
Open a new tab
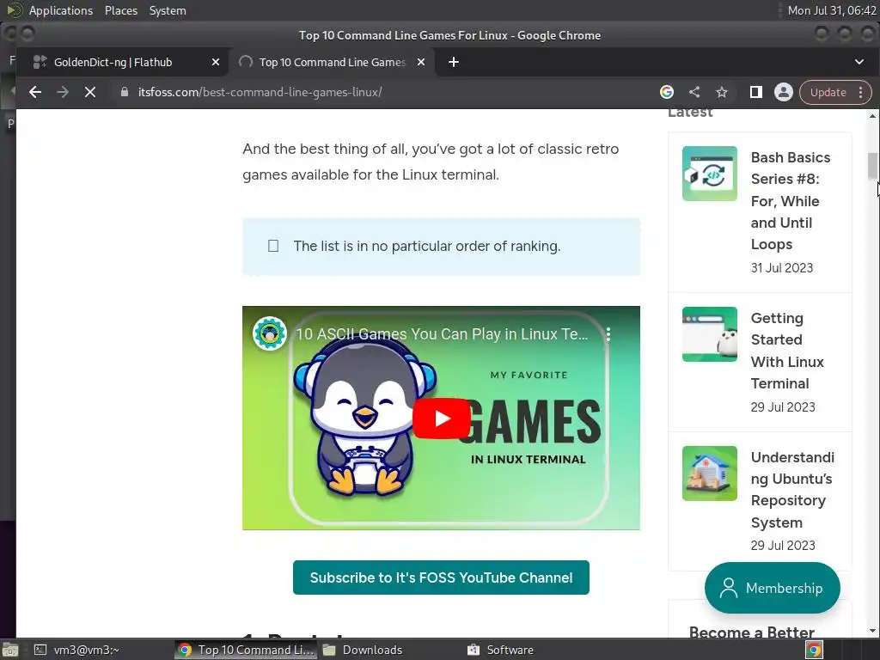tap(454, 62)
